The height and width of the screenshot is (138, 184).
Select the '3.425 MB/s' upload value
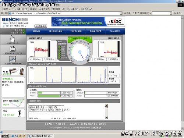[x=113, y=59]
